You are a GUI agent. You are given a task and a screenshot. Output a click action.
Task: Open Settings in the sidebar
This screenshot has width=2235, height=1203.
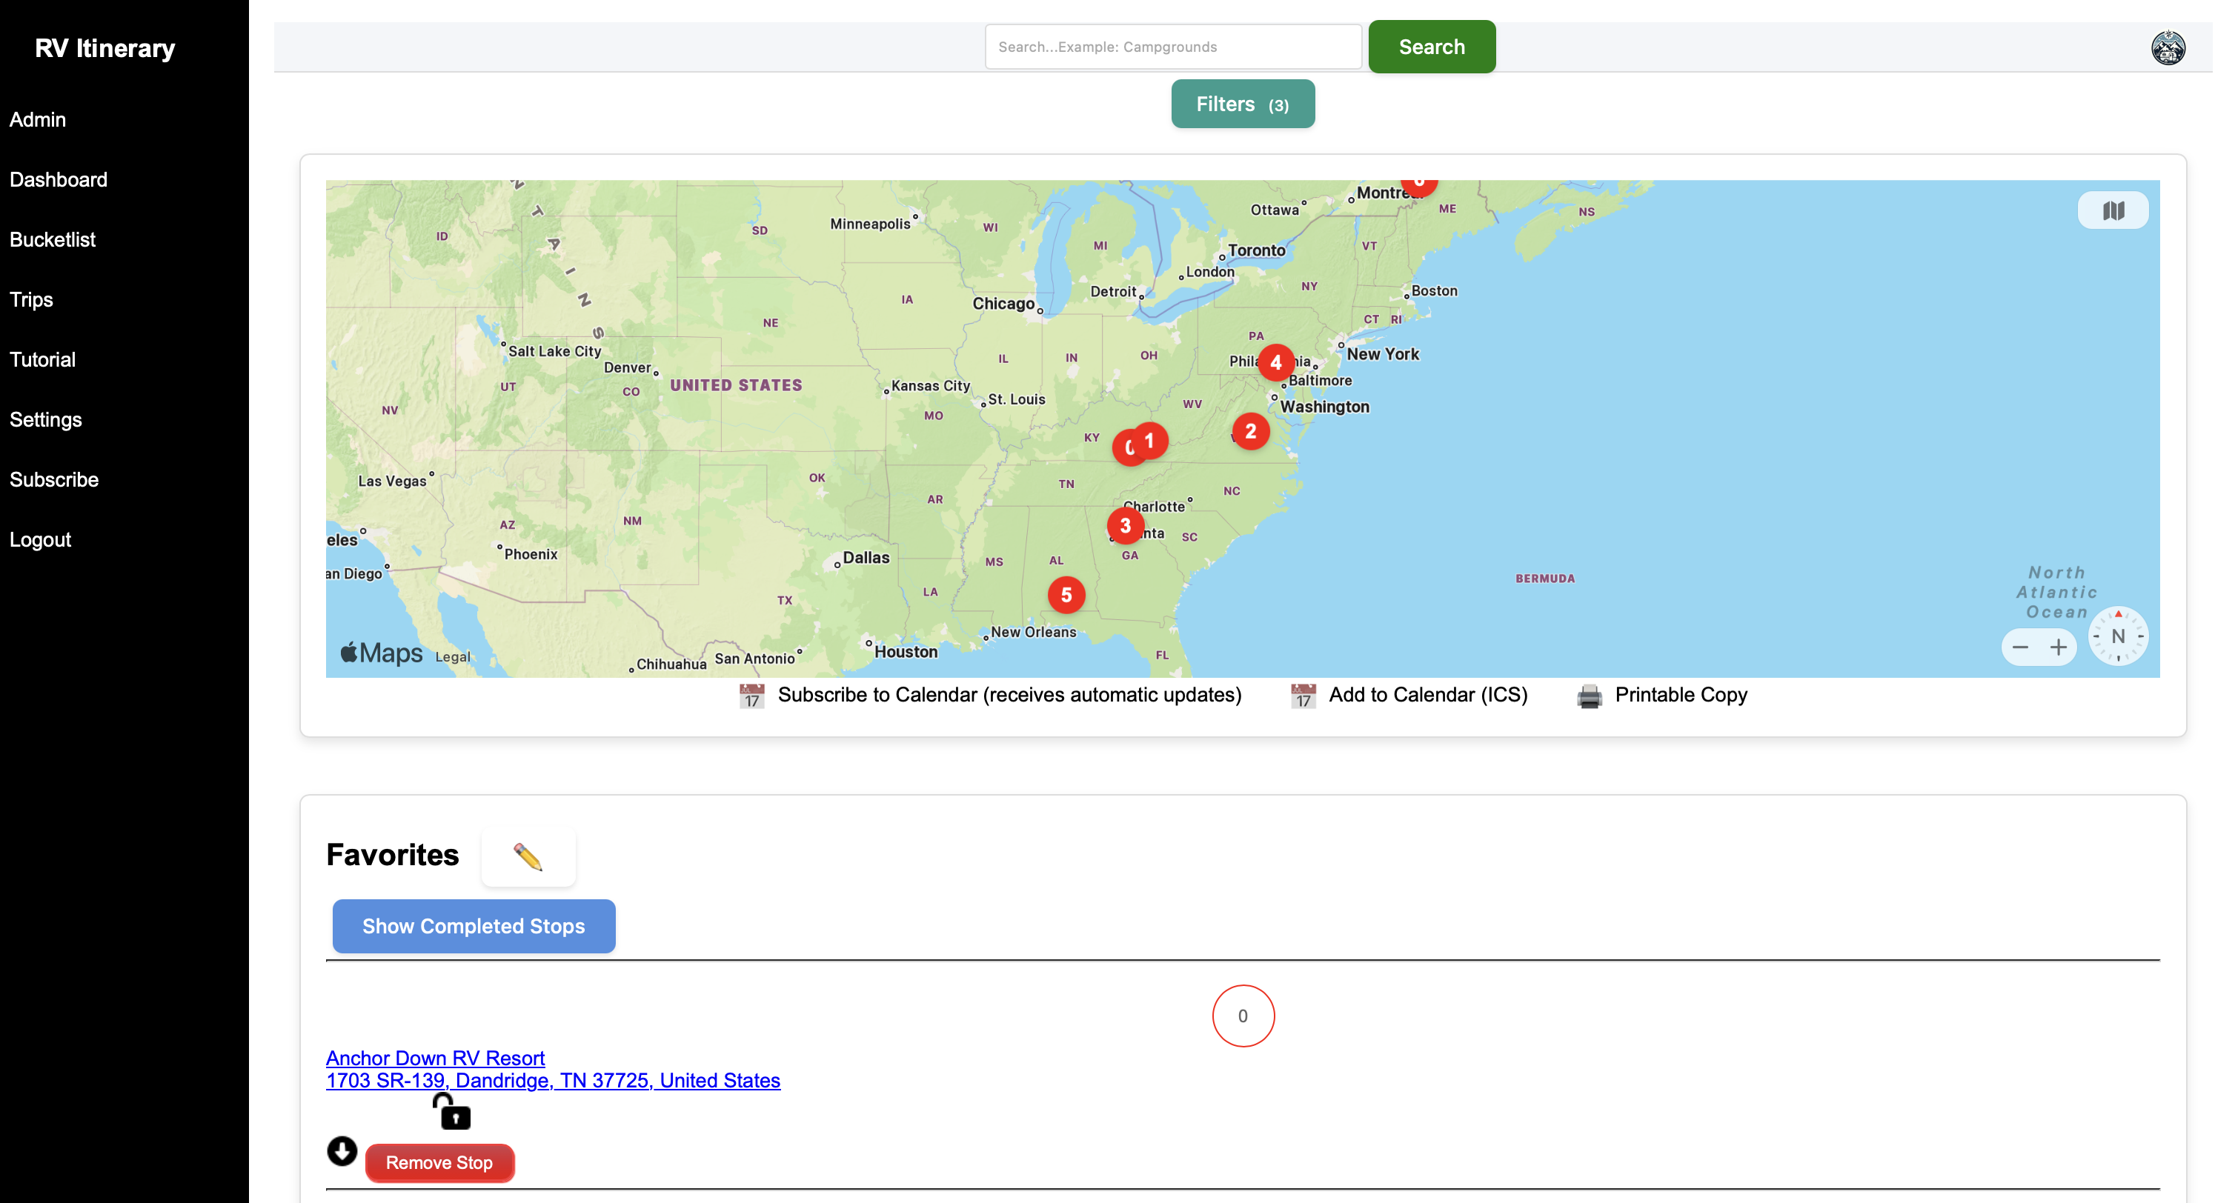(x=45, y=419)
